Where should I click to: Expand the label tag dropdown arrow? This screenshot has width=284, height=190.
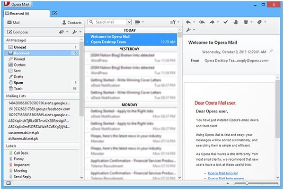[x=265, y=22]
